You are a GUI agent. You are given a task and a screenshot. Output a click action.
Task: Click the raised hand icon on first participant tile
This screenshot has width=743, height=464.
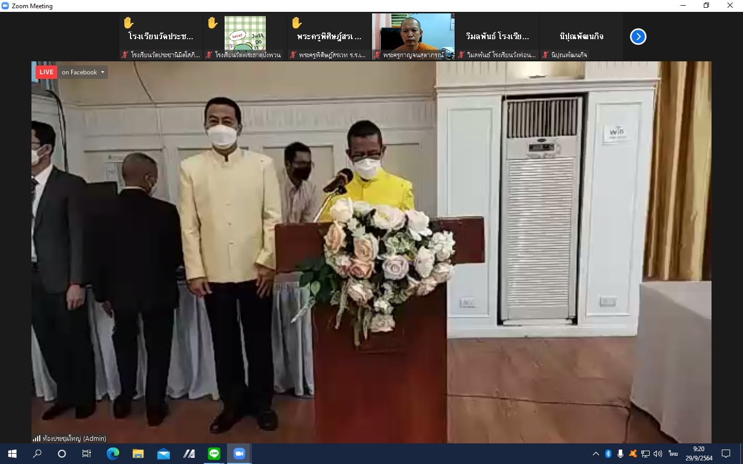click(128, 23)
